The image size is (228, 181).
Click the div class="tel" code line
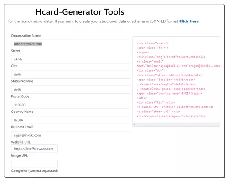(x=156, y=102)
